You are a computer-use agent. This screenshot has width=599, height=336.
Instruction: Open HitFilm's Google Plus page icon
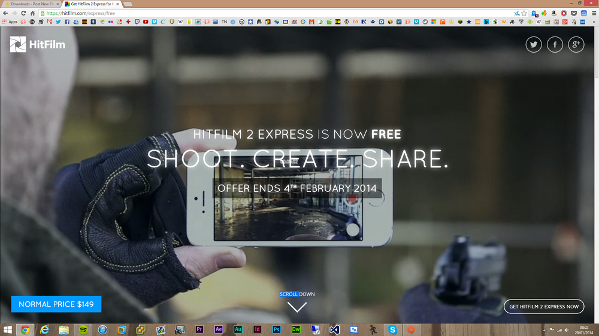coord(576,45)
